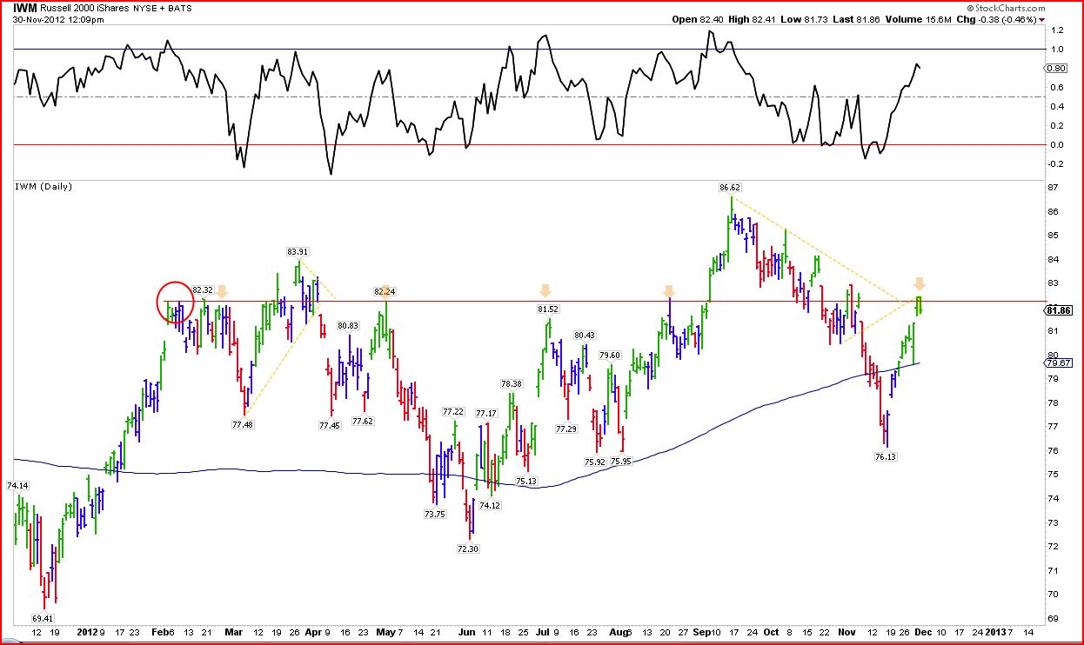Click the 77.48 March low label
This screenshot has width=1084, height=645.
click(x=243, y=424)
